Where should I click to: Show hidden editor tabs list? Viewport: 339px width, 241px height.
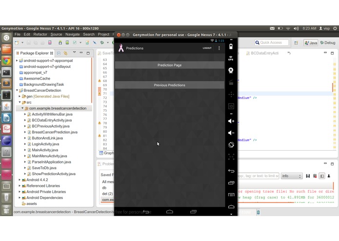tap(289, 53)
